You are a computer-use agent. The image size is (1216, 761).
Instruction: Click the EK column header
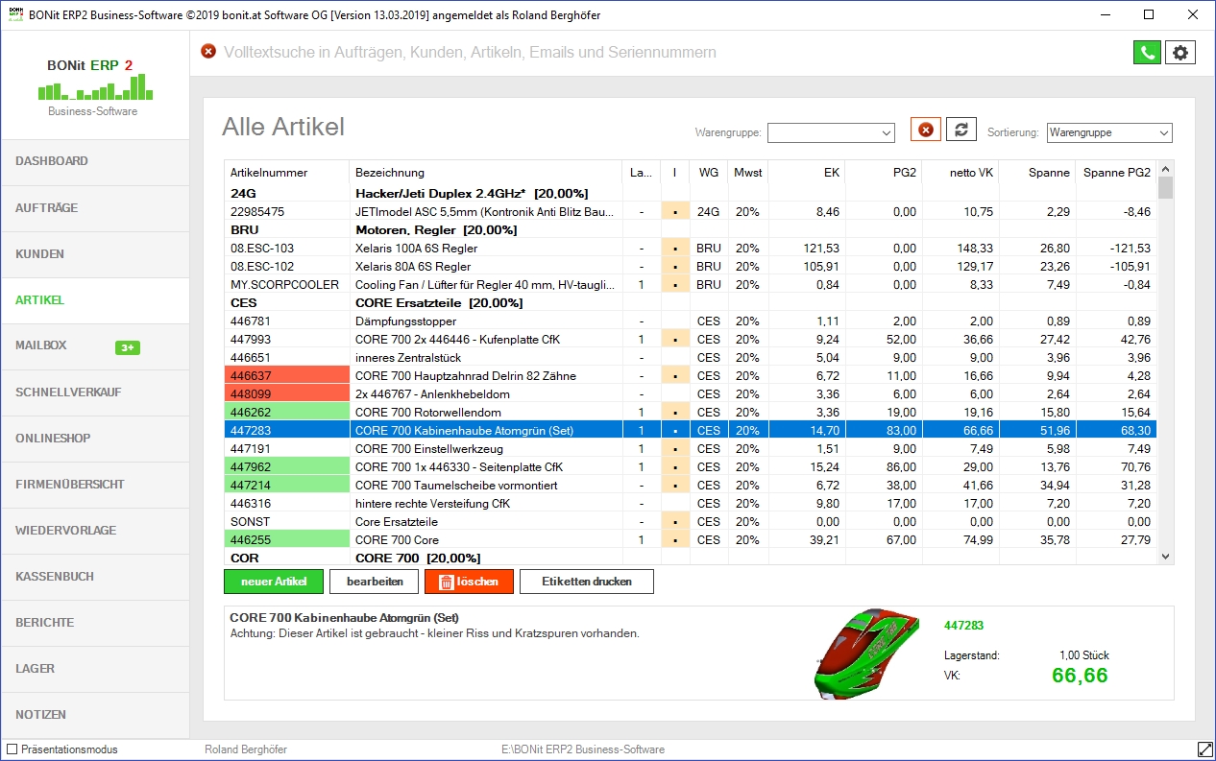pyautogui.click(x=807, y=173)
